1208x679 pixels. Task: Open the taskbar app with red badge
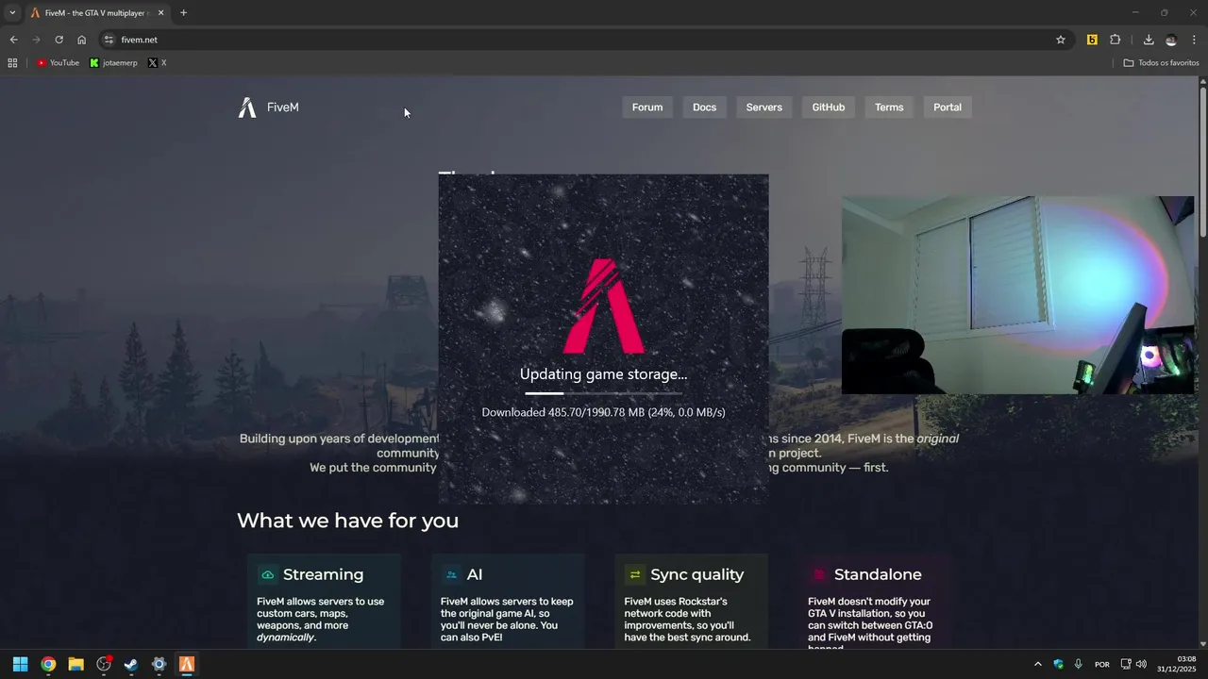[x=104, y=664]
